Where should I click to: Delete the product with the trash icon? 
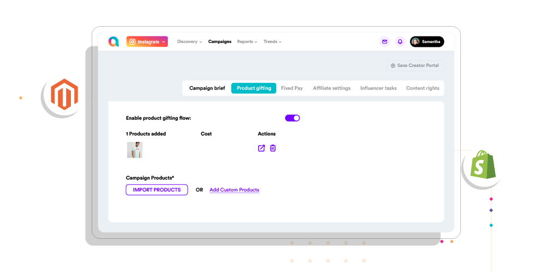coord(273,149)
